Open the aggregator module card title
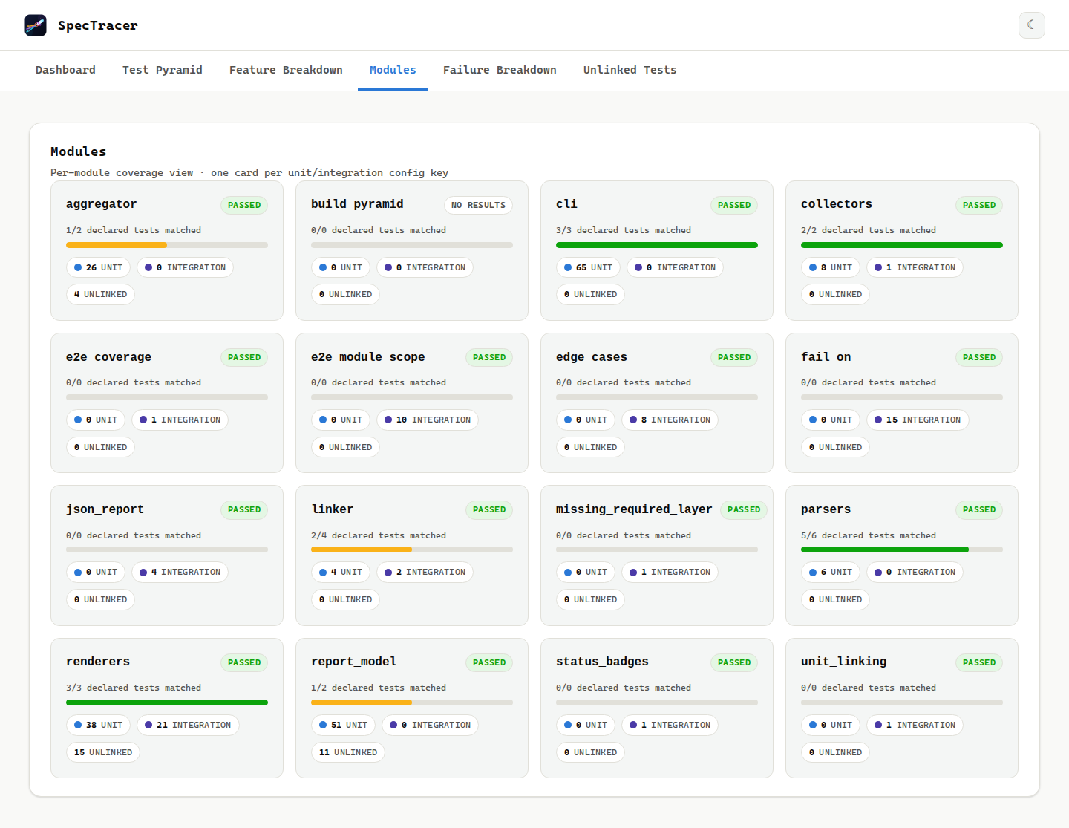The height and width of the screenshot is (828, 1069). click(102, 204)
